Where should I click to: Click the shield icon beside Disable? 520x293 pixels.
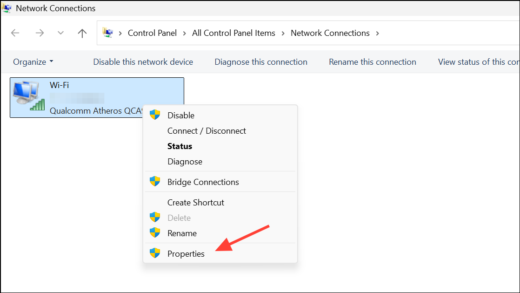(155, 115)
